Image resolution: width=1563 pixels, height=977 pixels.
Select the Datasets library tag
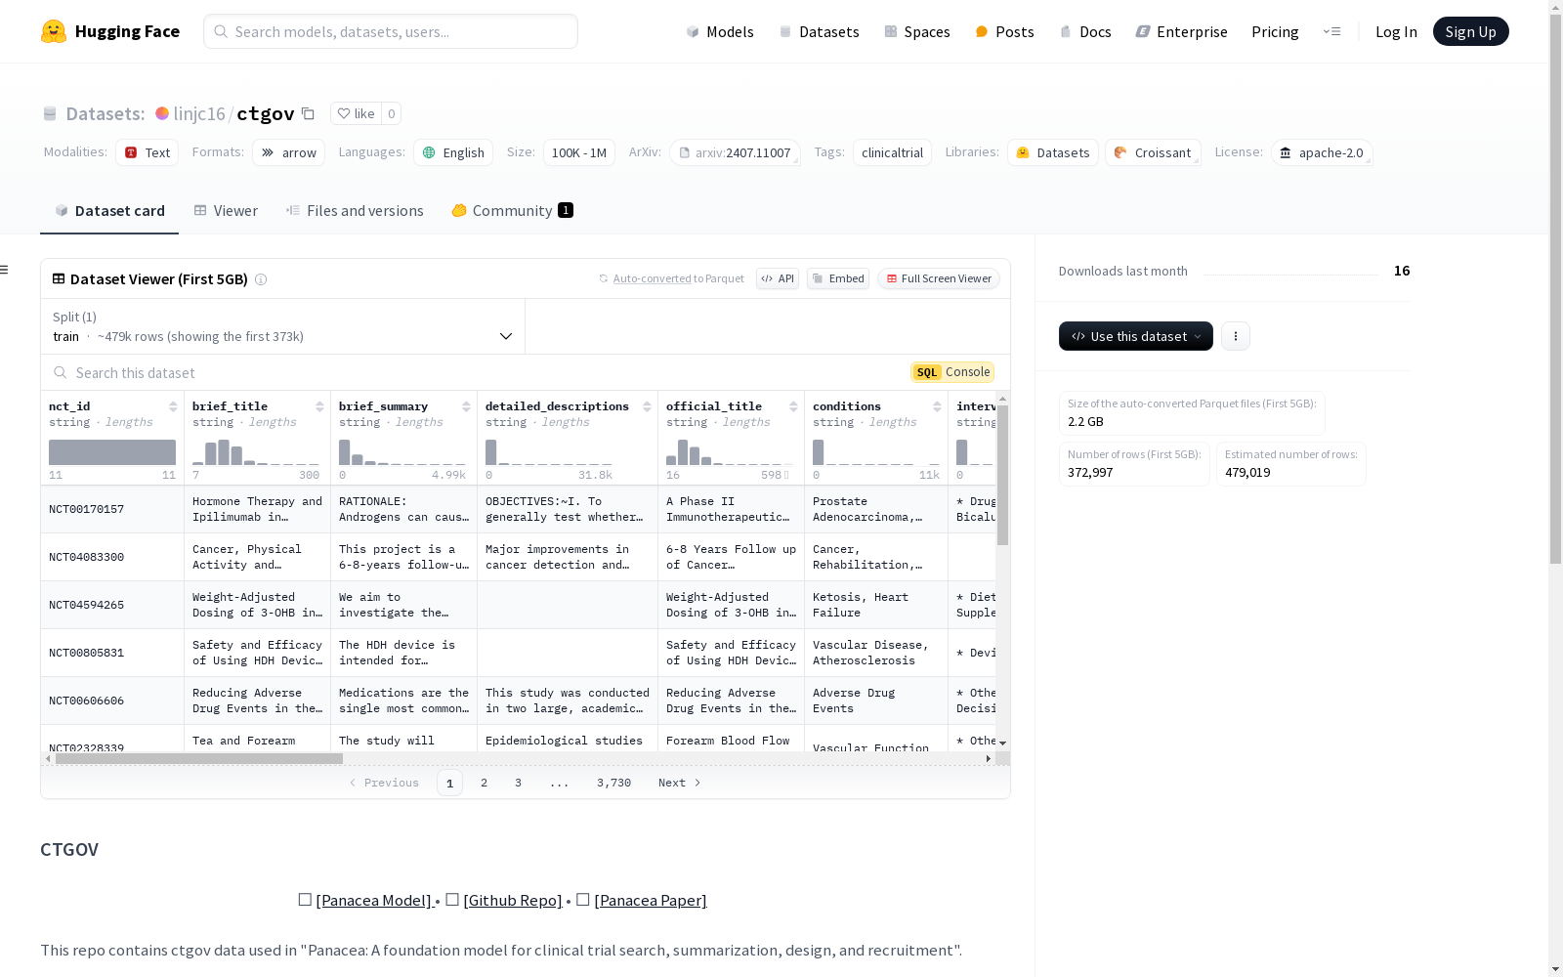click(x=1053, y=152)
